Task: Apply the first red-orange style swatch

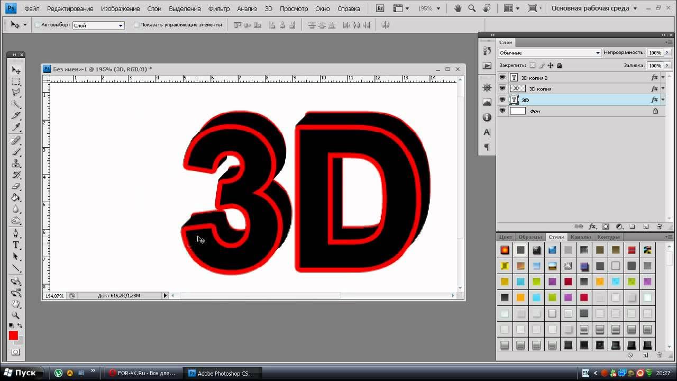Action: coord(505,250)
